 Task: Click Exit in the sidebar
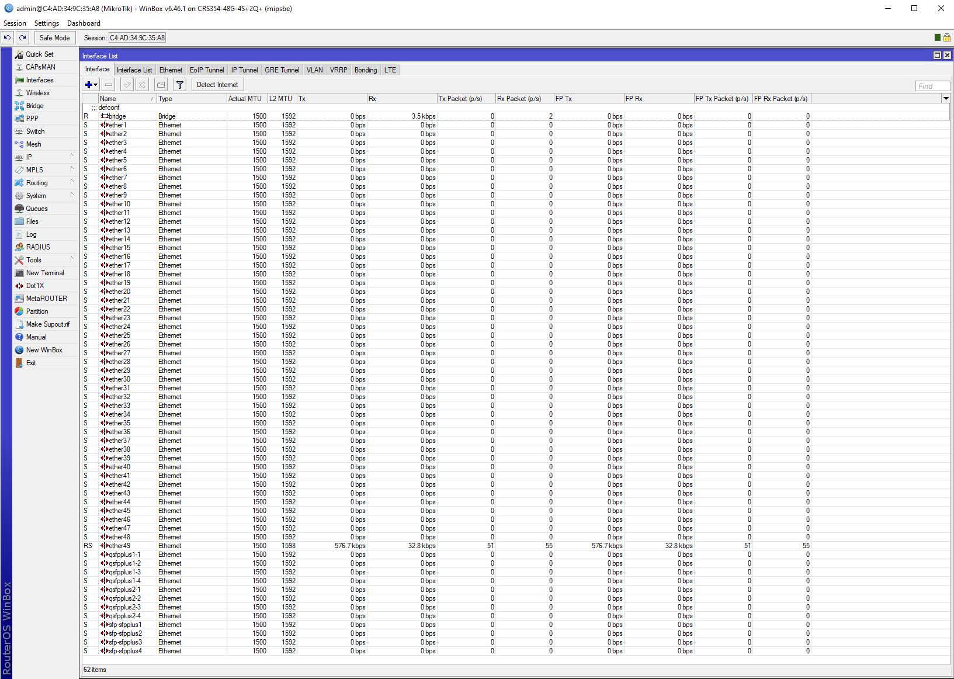coord(46,363)
